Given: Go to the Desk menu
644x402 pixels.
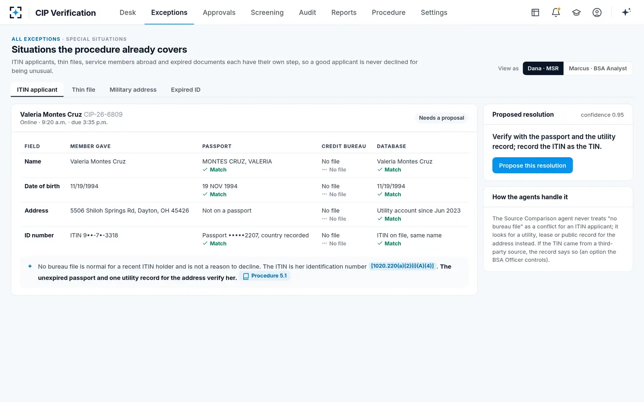Looking at the screenshot, I should [x=127, y=13].
